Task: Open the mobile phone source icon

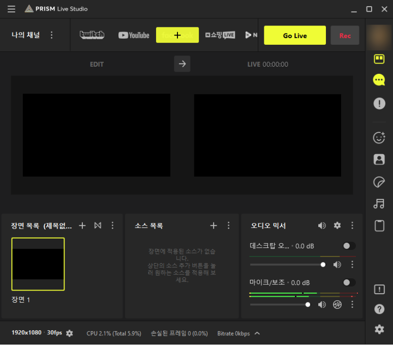Action: (x=379, y=225)
